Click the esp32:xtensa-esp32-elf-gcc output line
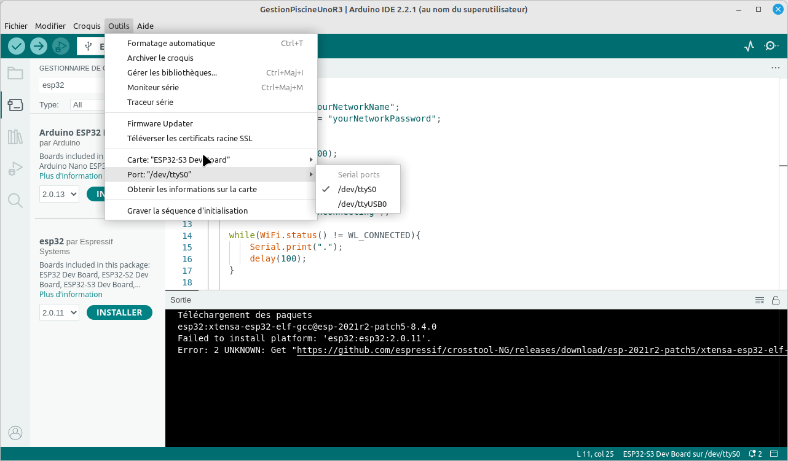Image resolution: width=788 pixels, height=461 pixels. pos(307,327)
